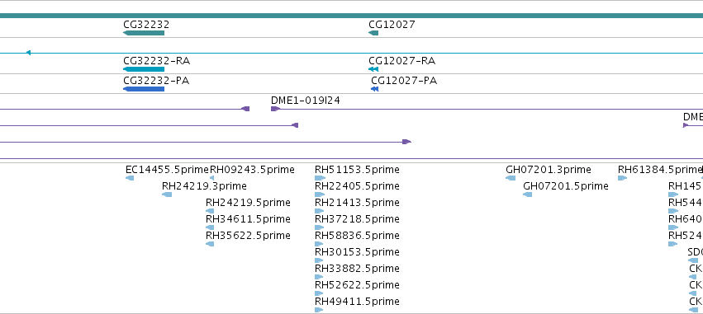Select the CG32232 gene arrow glyph
703x314 pixels.
[x=144, y=33]
